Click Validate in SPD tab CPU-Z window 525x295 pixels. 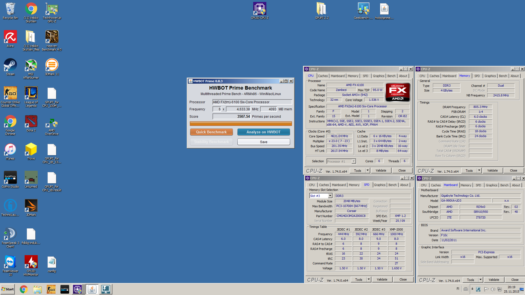(382, 279)
